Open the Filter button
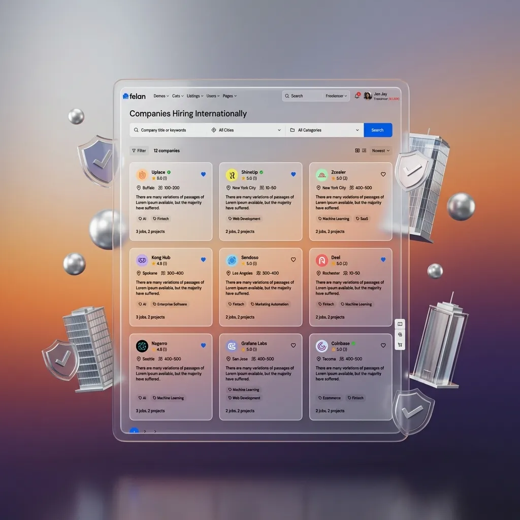The width and height of the screenshot is (520, 520). (139, 151)
